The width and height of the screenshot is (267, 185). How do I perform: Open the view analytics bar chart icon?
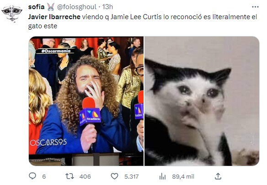(162, 176)
